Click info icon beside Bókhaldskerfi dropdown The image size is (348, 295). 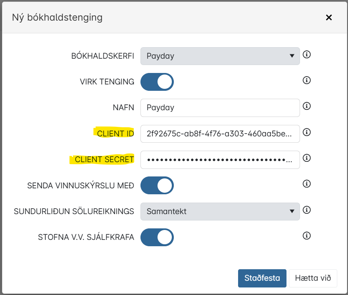[x=306, y=54]
